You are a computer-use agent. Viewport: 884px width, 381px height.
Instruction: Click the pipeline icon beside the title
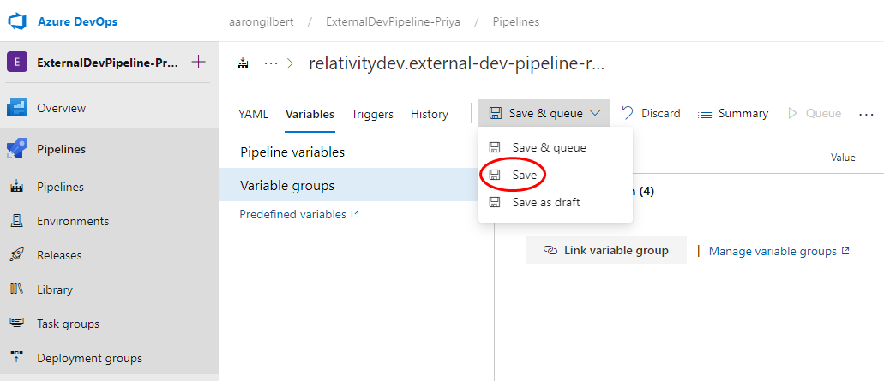pos(243,63)
